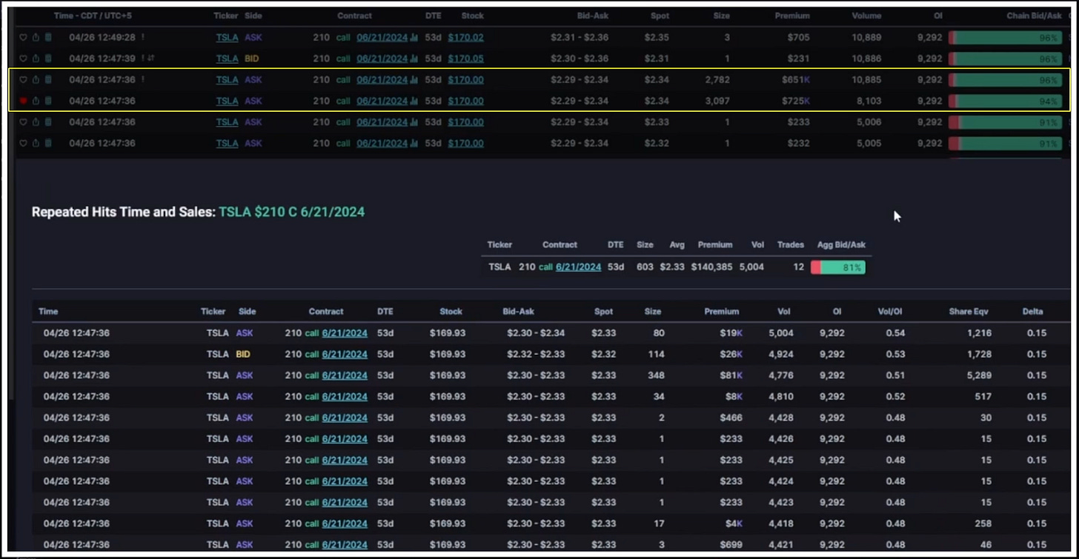This screenshot has height=559, width=1079.
Task: Favorite the 12:47:39 BID trade heart
Action: [x=23, y=58]
